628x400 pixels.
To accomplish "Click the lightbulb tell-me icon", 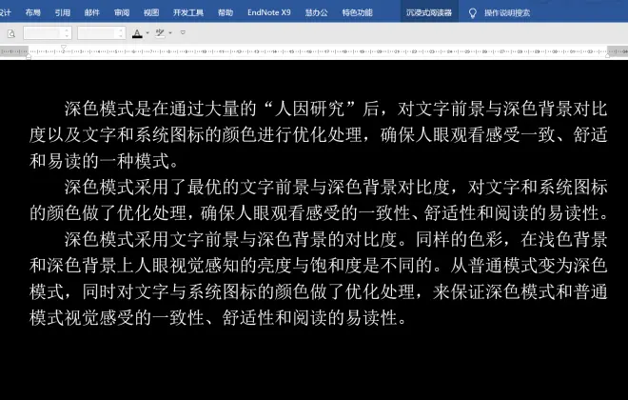I will coord(473,13).
